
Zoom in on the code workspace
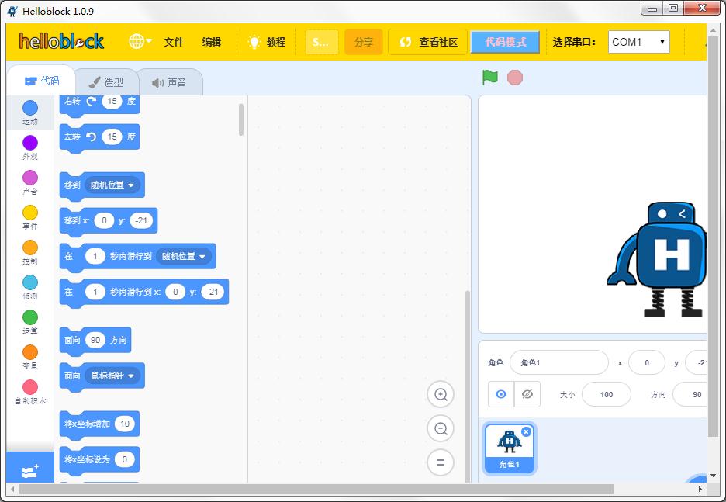click(x=441, y=394)
